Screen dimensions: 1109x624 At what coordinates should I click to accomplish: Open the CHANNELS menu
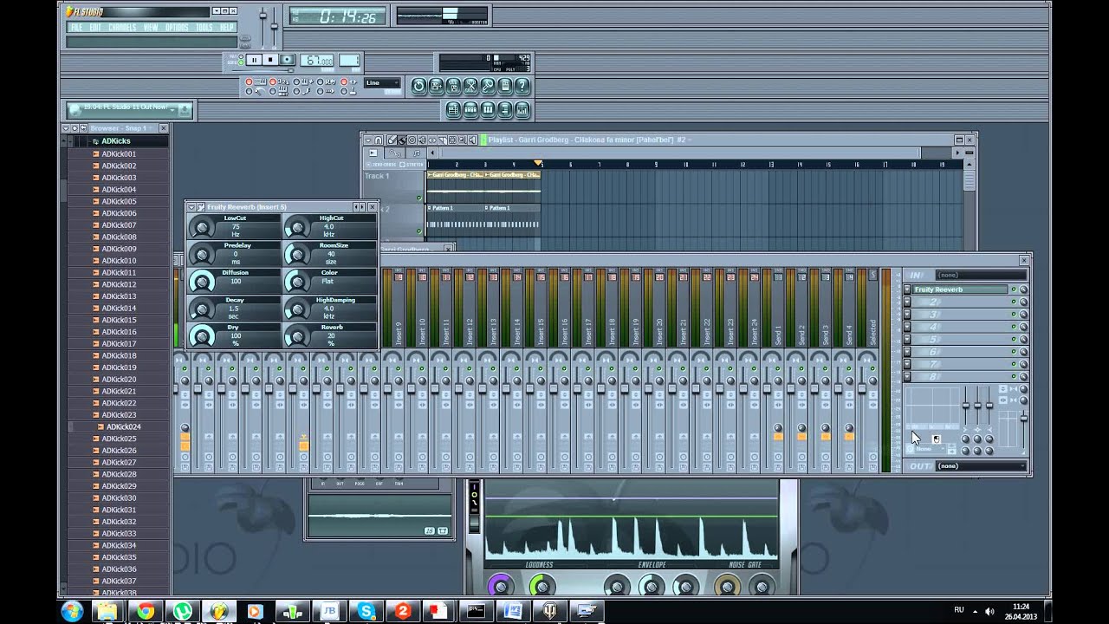(x=122, y=28)
